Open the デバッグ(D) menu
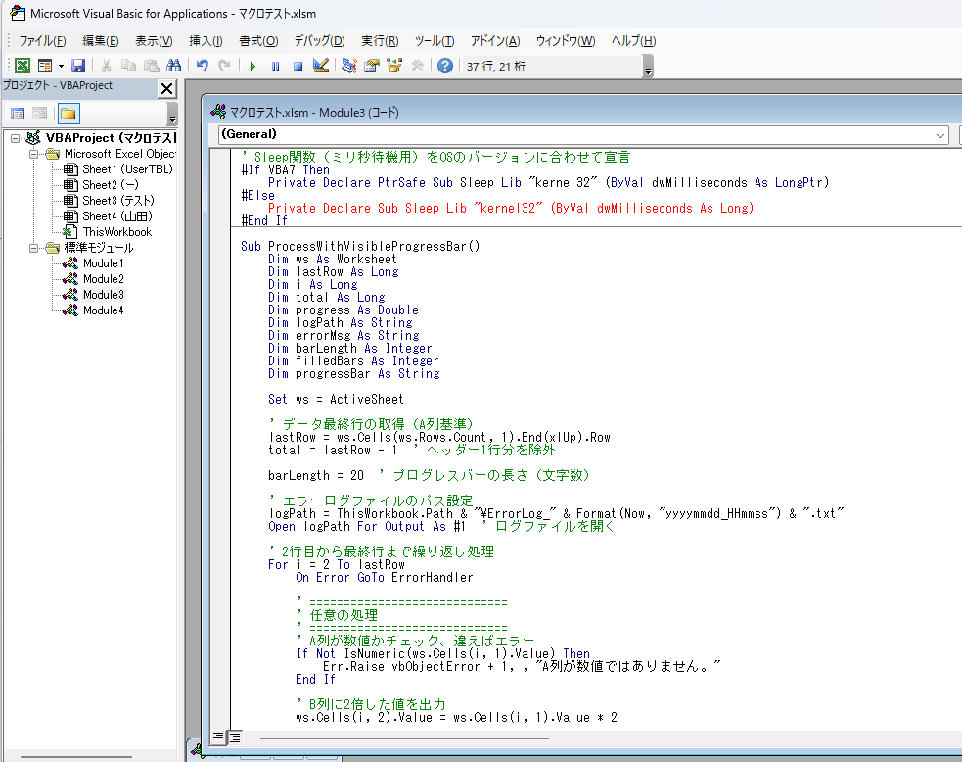This screenshot has height=762, width=962. coord(319,41)
